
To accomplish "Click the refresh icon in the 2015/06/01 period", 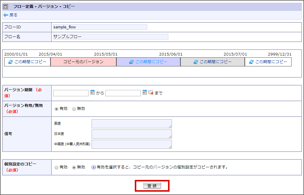I will pos(196,62).
